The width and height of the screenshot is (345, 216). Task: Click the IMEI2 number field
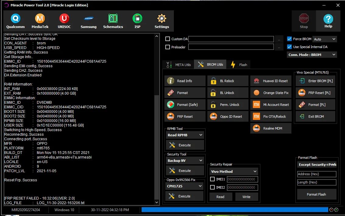[x=242, y=187]
